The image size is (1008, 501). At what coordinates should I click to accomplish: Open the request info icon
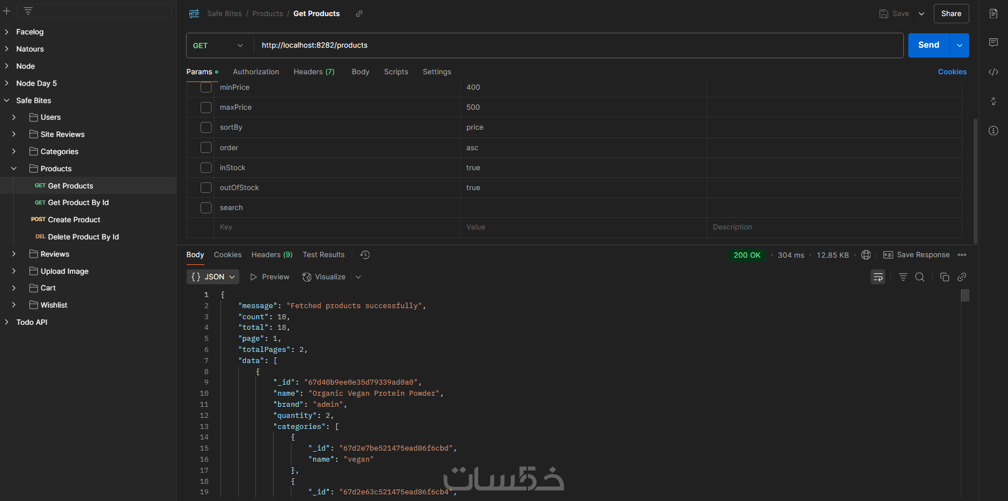(x=994, y=131)
